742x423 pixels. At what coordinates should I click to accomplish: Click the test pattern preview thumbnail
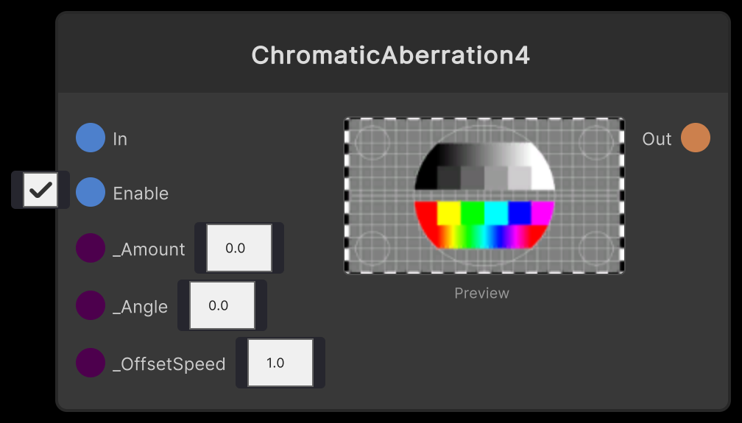click(x=484, y=196)
